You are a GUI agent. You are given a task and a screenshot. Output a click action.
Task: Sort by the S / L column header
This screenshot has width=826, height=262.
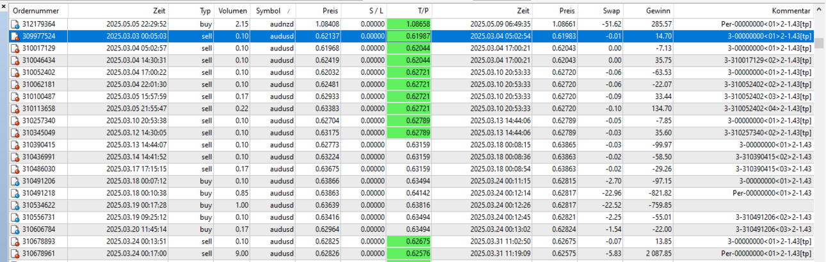pos(364,12)
